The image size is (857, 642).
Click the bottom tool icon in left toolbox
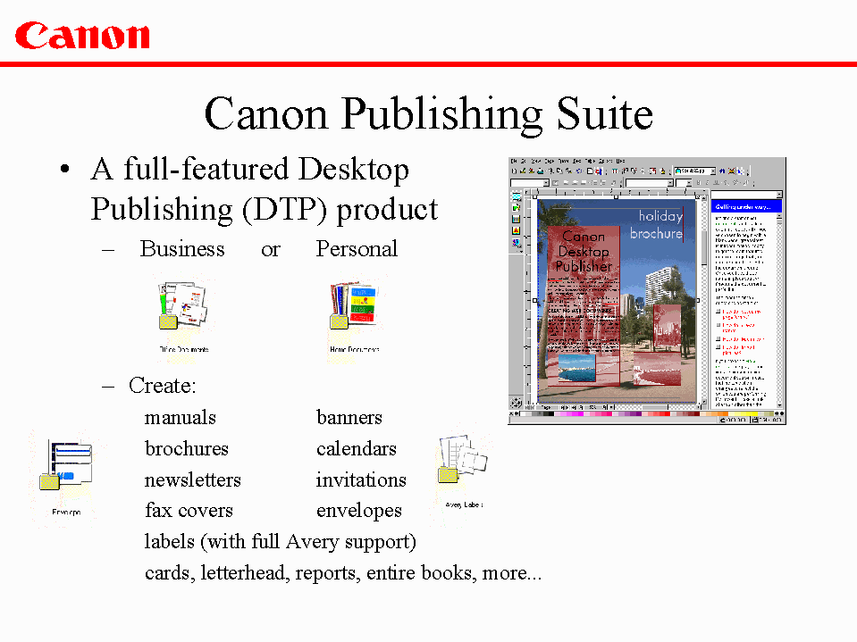(517, 242)
